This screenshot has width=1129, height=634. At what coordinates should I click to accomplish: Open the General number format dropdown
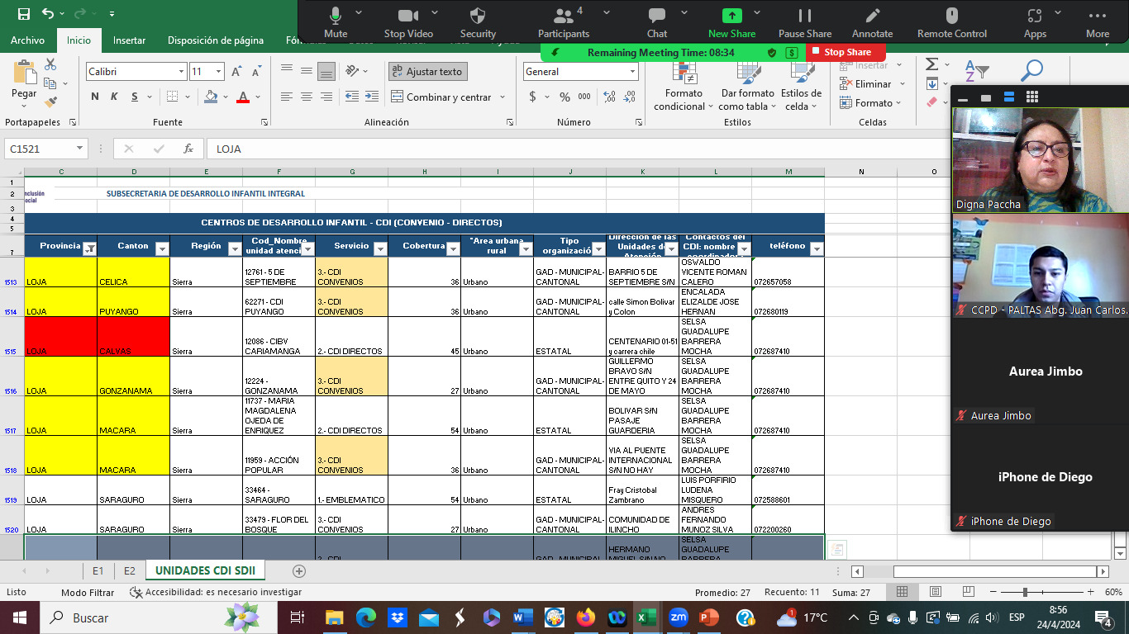[633, 72]
